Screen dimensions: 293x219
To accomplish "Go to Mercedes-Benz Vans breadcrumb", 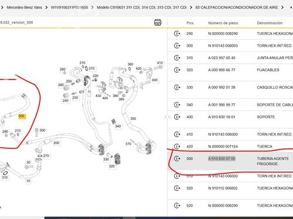I will pos(24,8).
